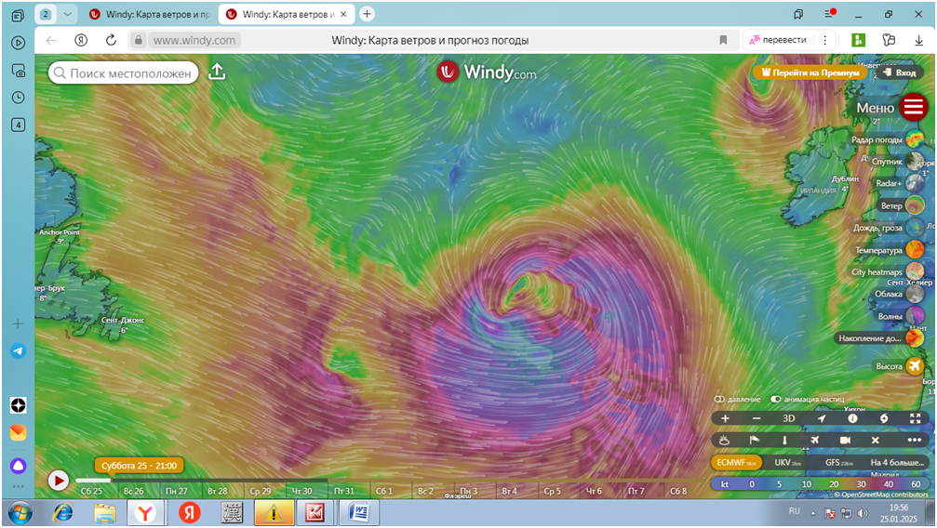Click the www.windy.com address field
Viewport: 937px width, 528px height.
pyautogui.click(x=194, y=40)
